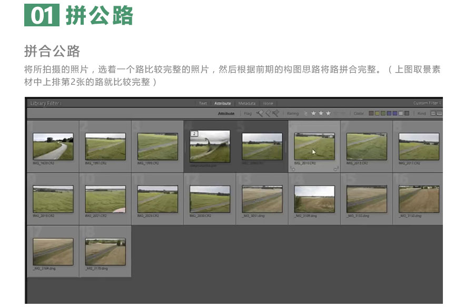The width and height of the screenshot is (474, 307).
Task: Filter by flagged (picked) flag icon
Action: pyautogui.click(x=260, y=113)
